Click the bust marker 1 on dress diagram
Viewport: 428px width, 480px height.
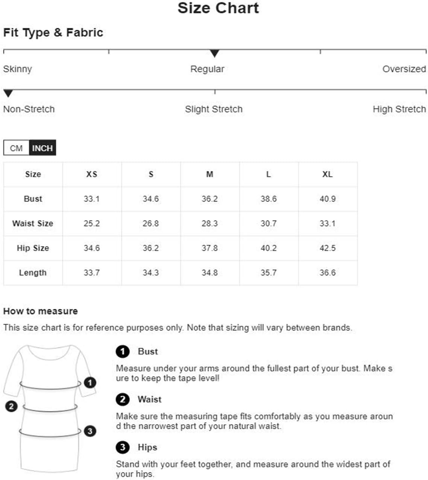[90, 383]
